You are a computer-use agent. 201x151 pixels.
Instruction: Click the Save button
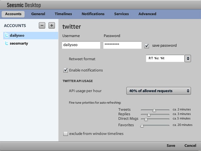(x=171, y=146)
